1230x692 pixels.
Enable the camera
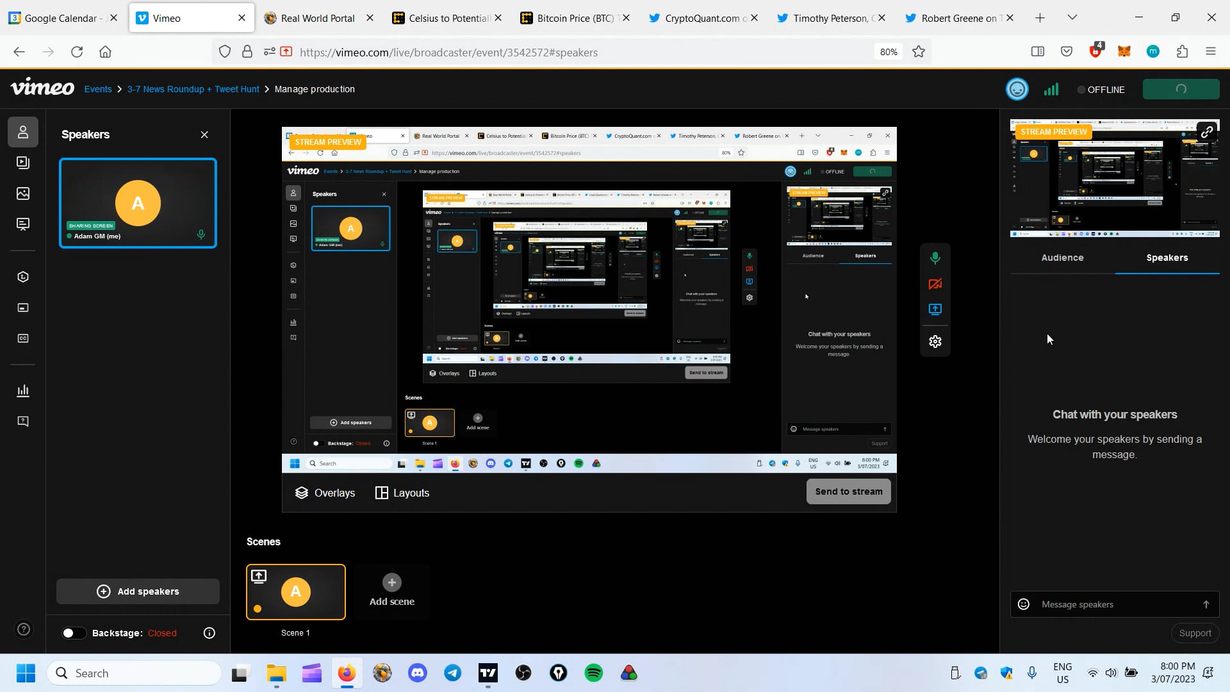[935, 284]
